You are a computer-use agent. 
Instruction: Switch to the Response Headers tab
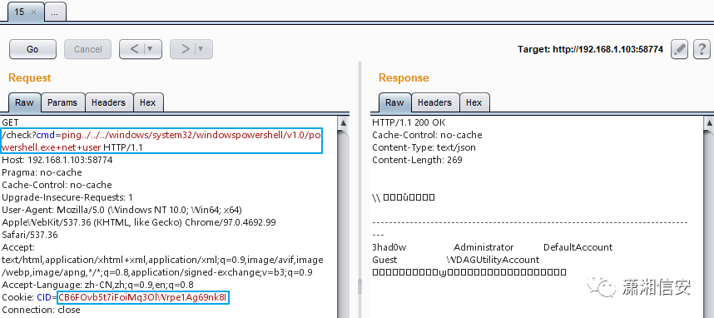(434, 102)
